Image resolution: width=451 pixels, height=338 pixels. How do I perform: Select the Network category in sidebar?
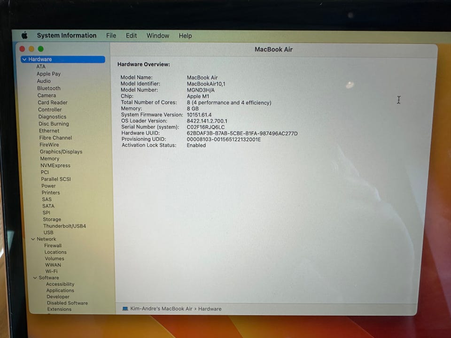pyautogui.click(x=47, y=239)
